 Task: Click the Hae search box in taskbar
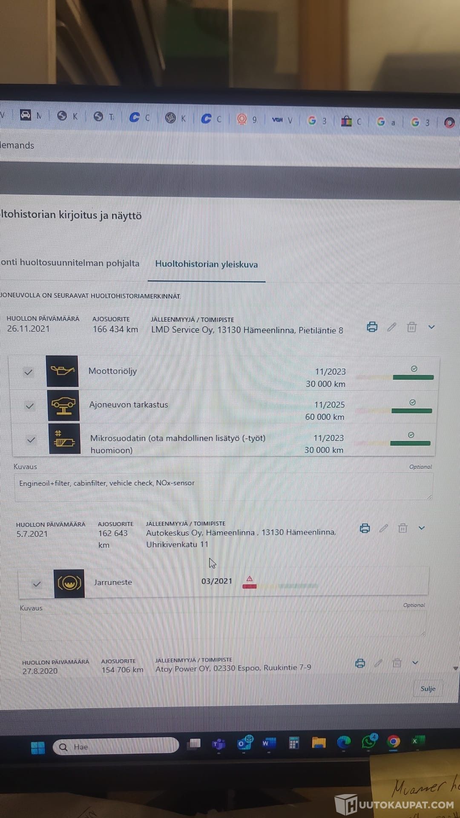click(116, 747)
